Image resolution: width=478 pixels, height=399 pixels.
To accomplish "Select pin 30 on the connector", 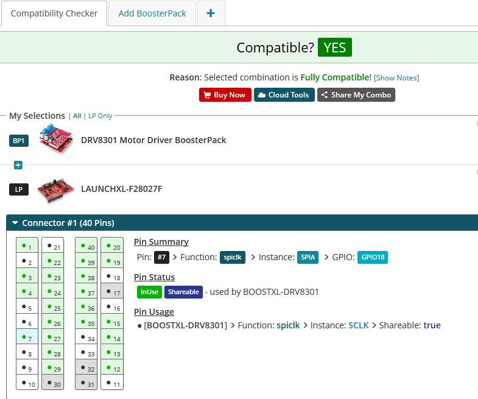I will tap(53, 382).
